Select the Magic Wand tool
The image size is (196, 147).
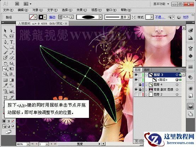point(5,36)
